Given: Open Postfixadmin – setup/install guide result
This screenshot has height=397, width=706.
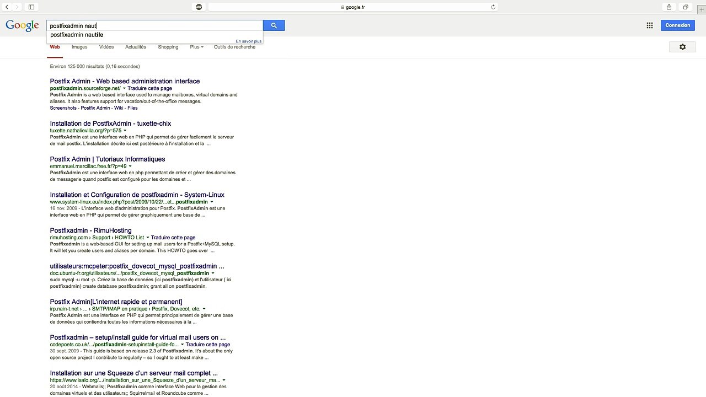Looking at the screenshot, I should tap(138, 337).
